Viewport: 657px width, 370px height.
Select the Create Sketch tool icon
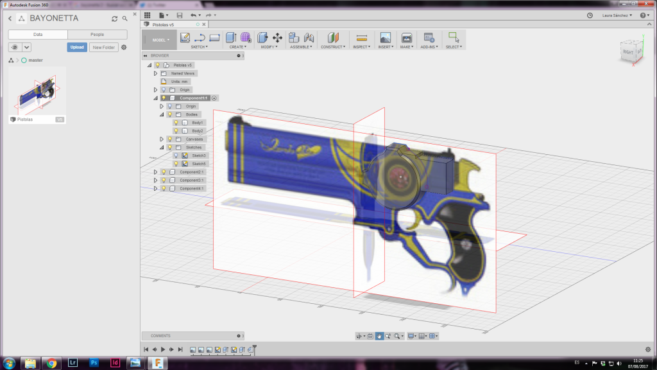185,37
